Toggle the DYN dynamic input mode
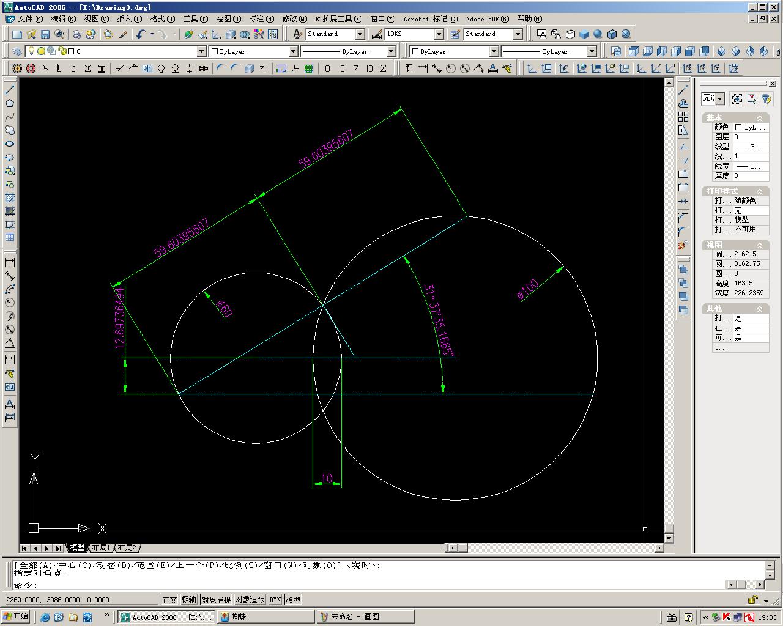 [x=275, y=600]
